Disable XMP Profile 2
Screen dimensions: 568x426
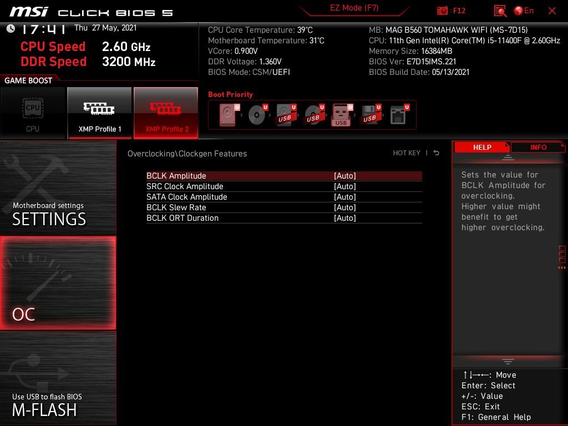166,113
